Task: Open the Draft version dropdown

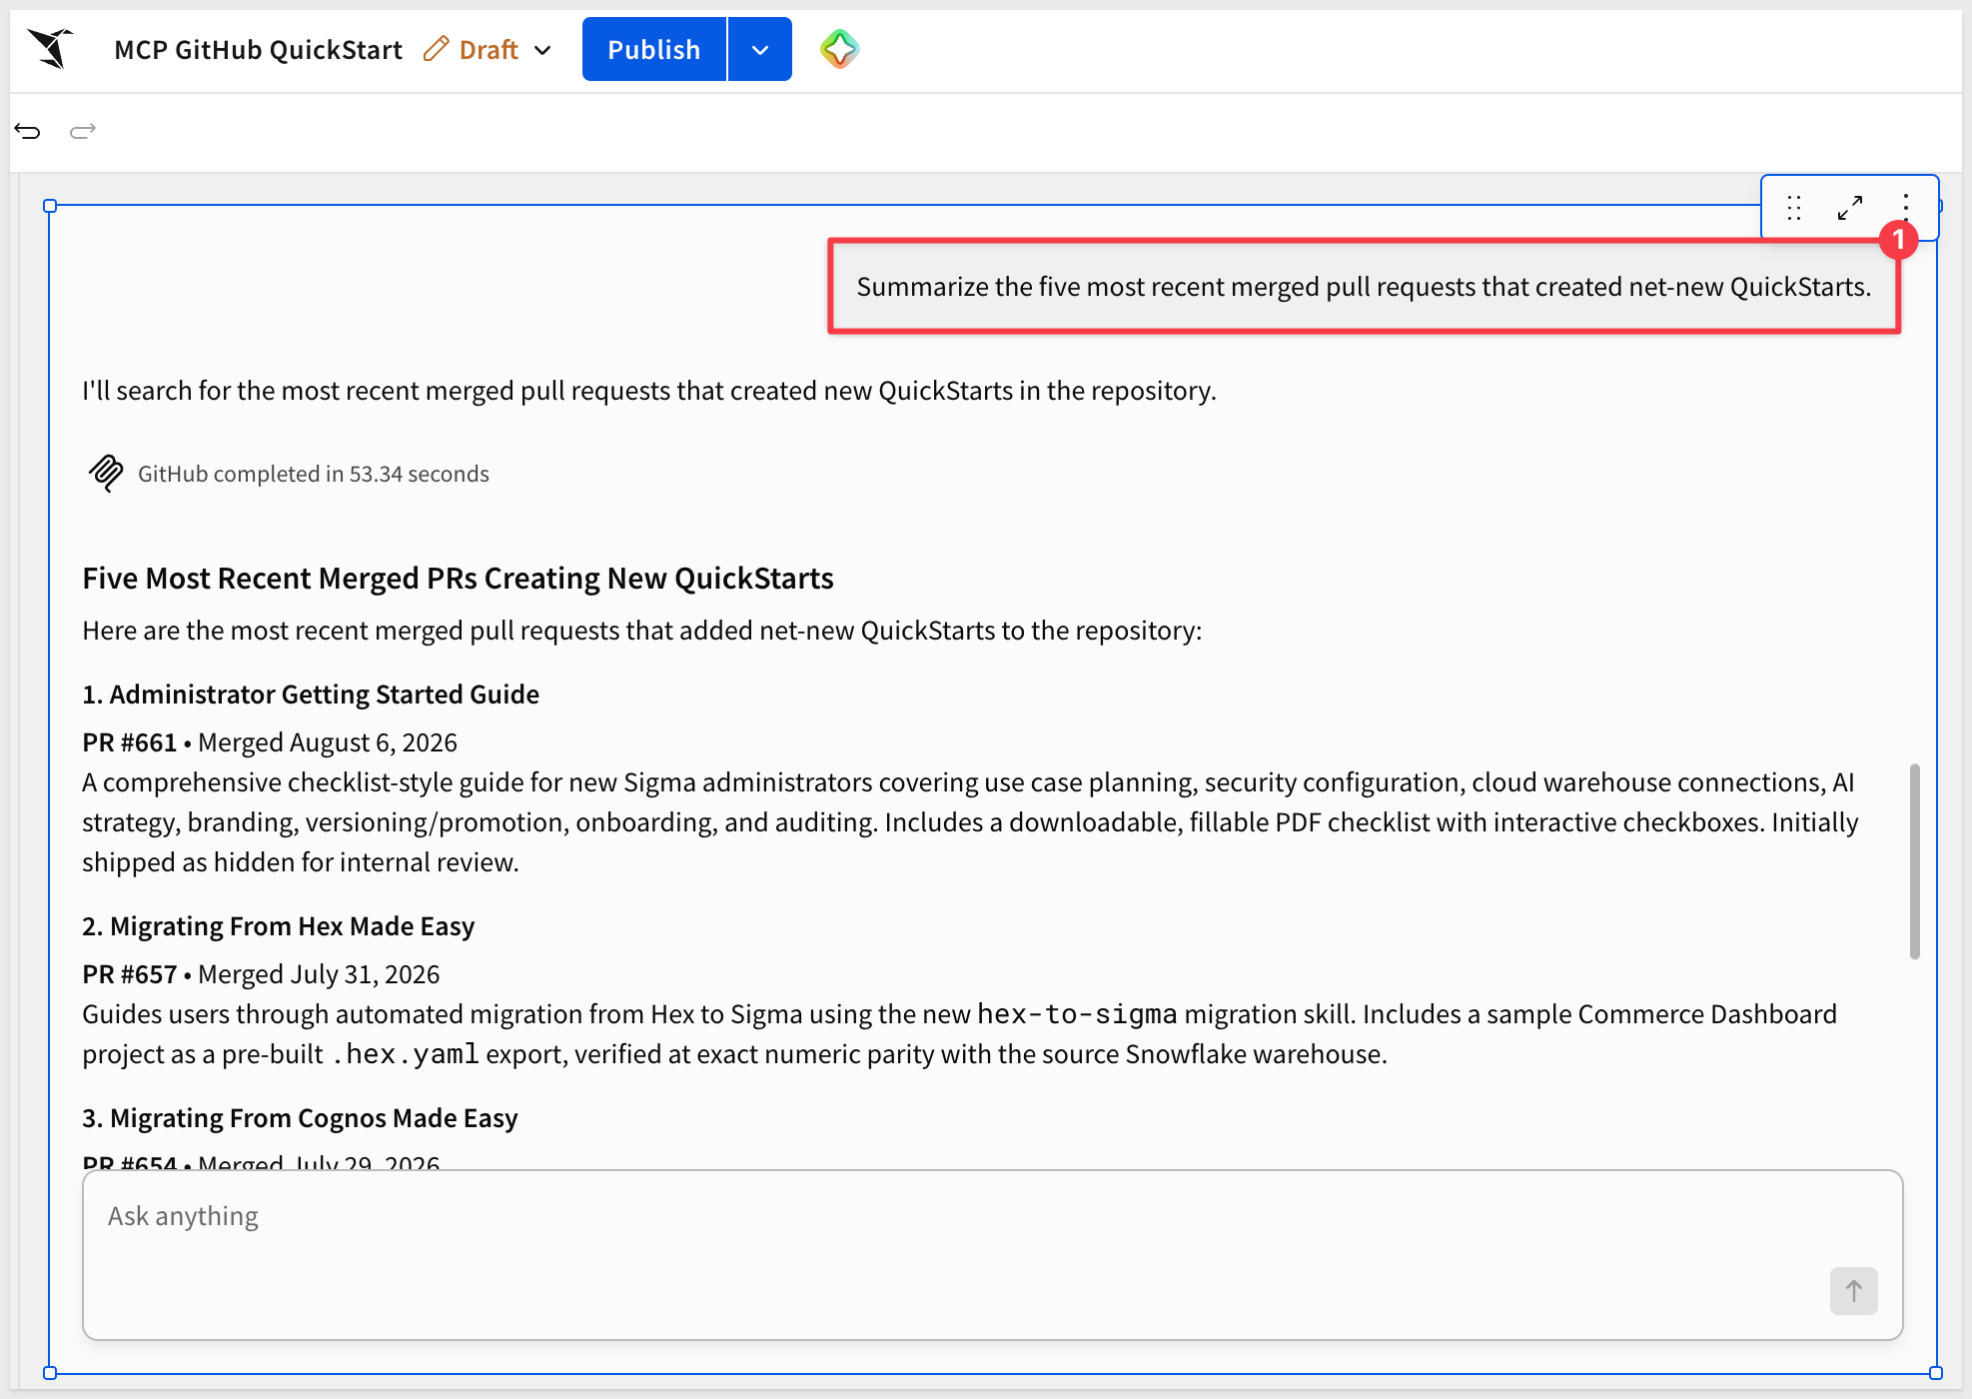Action: point(542,50)
